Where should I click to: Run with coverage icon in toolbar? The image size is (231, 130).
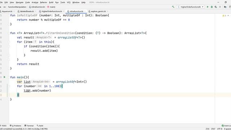pyautogui.click(x=216, y=7)
